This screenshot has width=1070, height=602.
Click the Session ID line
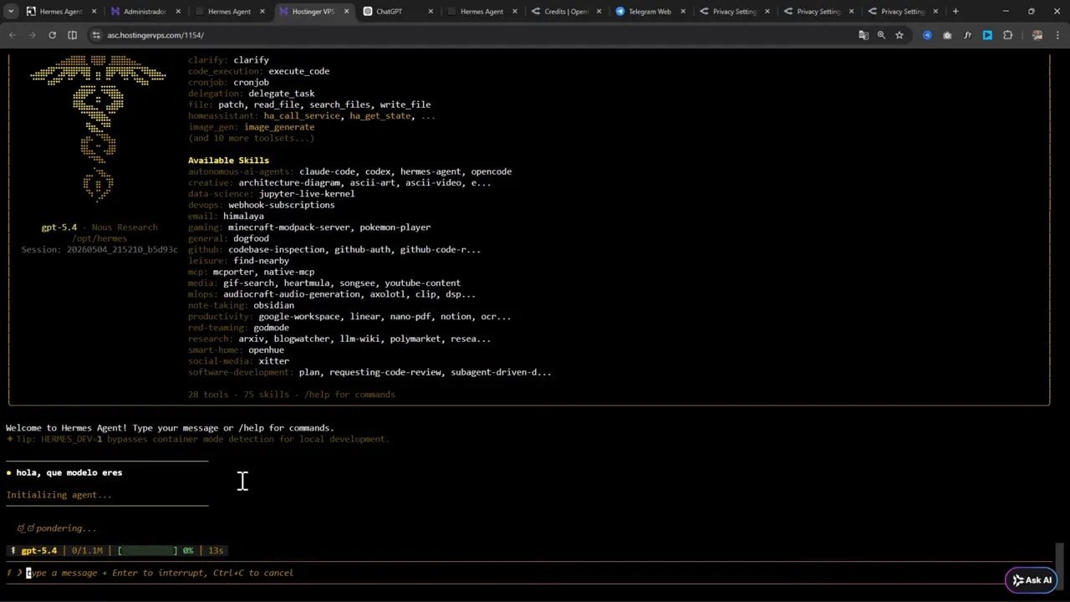[x=99, y=249]
